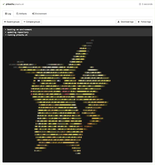Click the updating repository label
Image resolution: width=155 pixels, height=165 pixels.
[x=18, y=32]
